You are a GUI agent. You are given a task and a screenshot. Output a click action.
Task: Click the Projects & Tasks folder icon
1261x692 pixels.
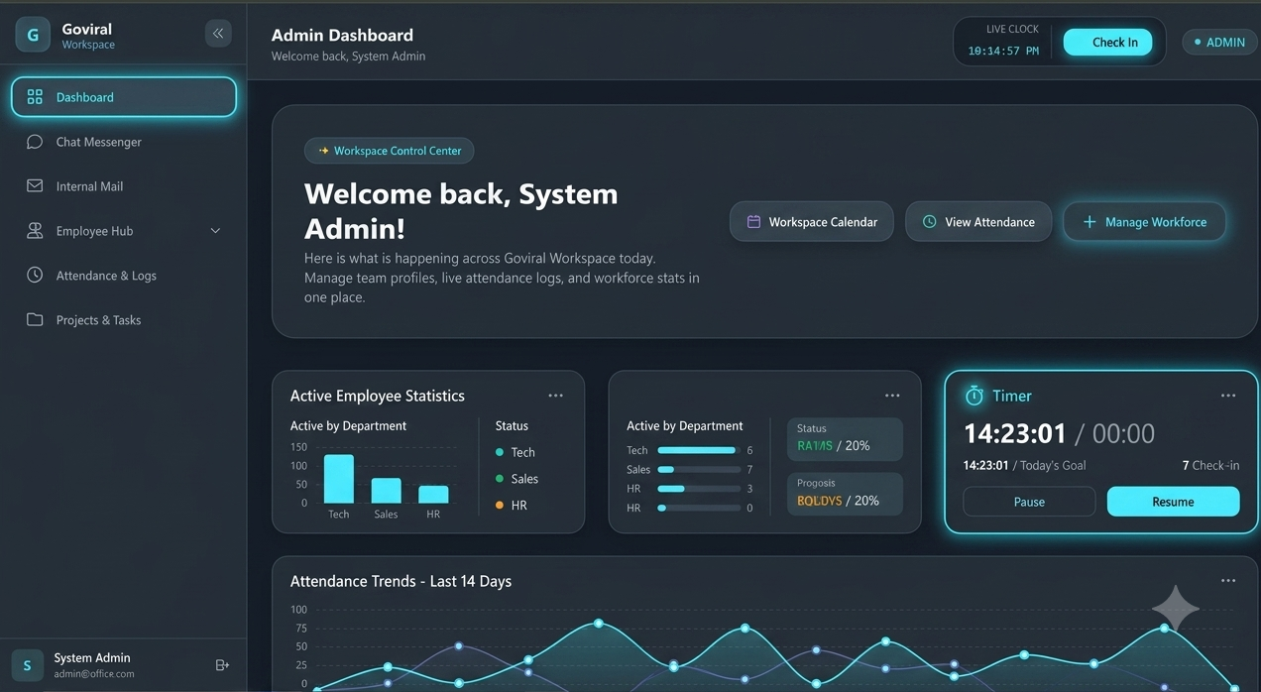click(35, 320)
